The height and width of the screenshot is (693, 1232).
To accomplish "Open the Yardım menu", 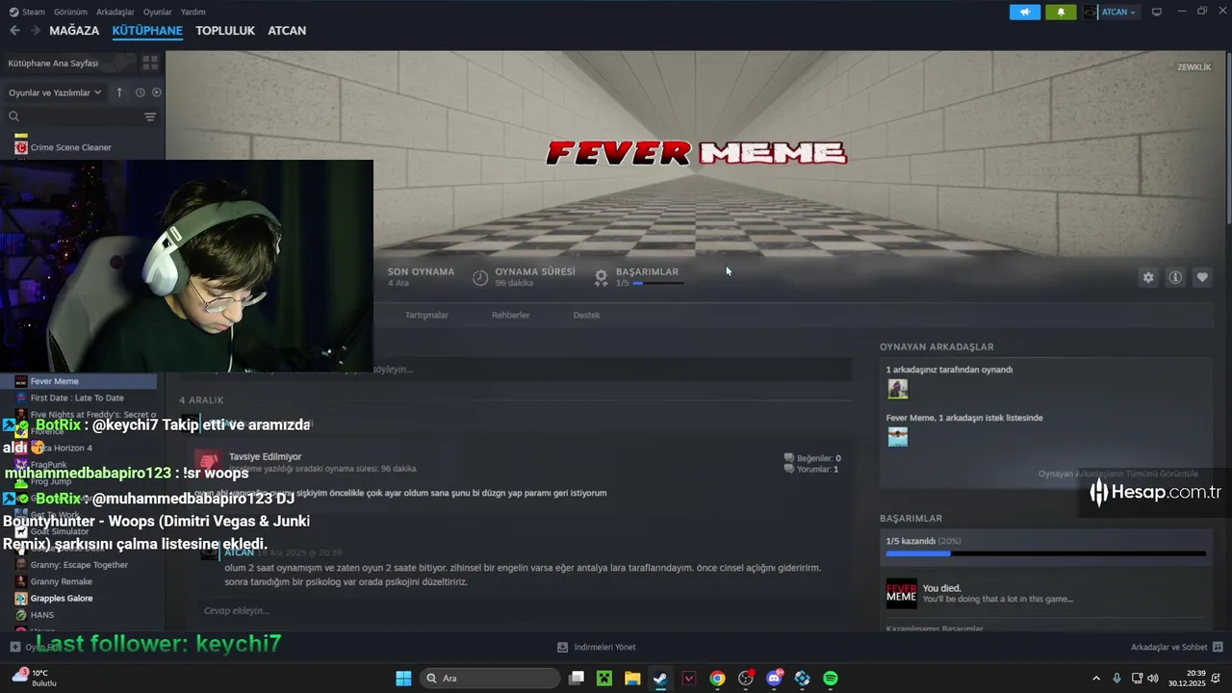I will (x=193, y=12).
